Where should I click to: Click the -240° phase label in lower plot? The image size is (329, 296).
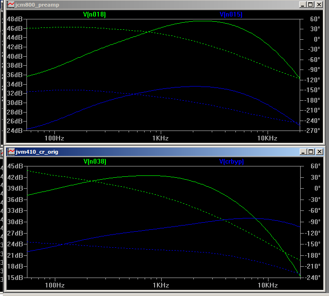pyautogui.click(x=312, y=278)
